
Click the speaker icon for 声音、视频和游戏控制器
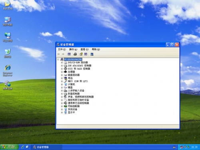65,97
